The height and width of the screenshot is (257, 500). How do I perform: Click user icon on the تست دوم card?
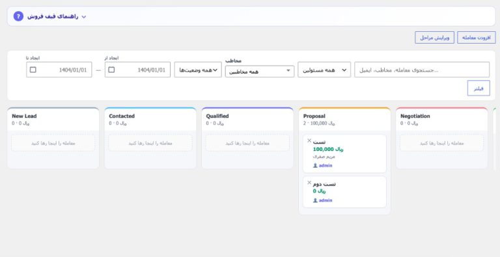click(x=315, y=200)
